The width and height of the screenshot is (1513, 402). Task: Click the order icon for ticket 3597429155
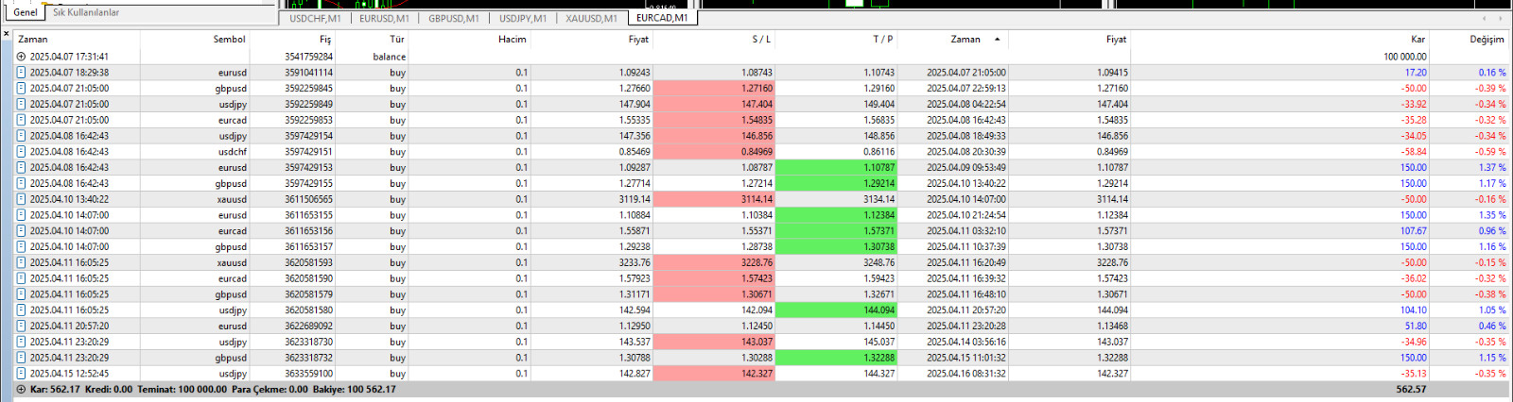(x=21, y=183)
